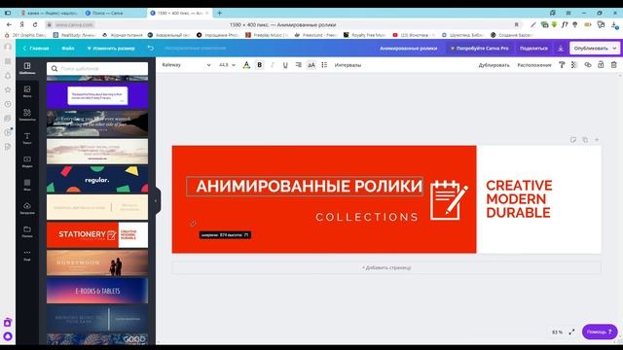Open a new browser tab with plus

219,13
